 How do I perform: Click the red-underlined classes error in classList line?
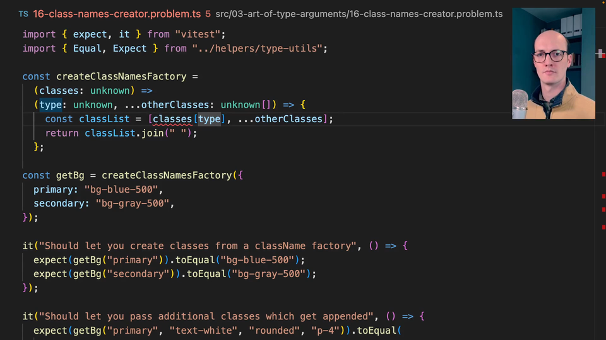tap(172, 119)
